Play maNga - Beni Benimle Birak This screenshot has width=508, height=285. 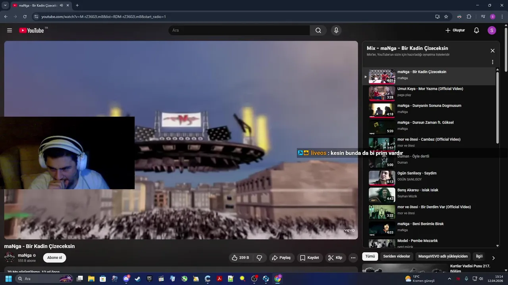click(x=429, y=228)
